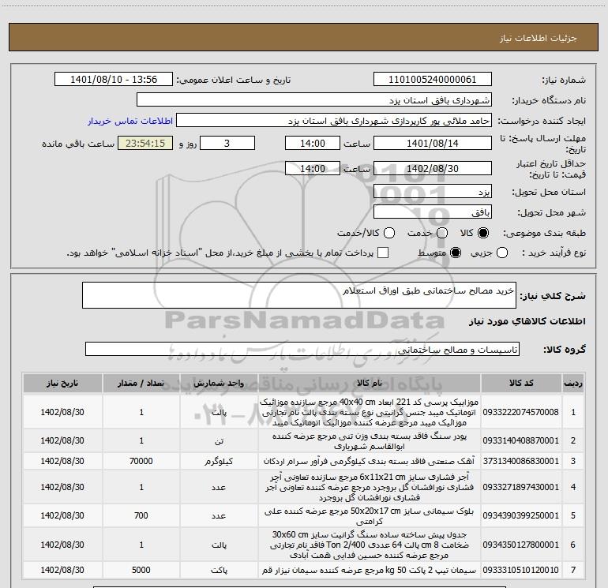Select the کالا radio button
This screenshot has height=588, width=608.
click(x=483, y=233)
